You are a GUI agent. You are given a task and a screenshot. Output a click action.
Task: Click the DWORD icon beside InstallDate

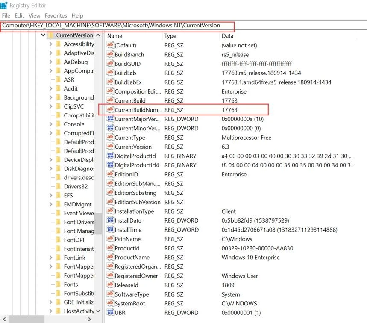[110, 221]
